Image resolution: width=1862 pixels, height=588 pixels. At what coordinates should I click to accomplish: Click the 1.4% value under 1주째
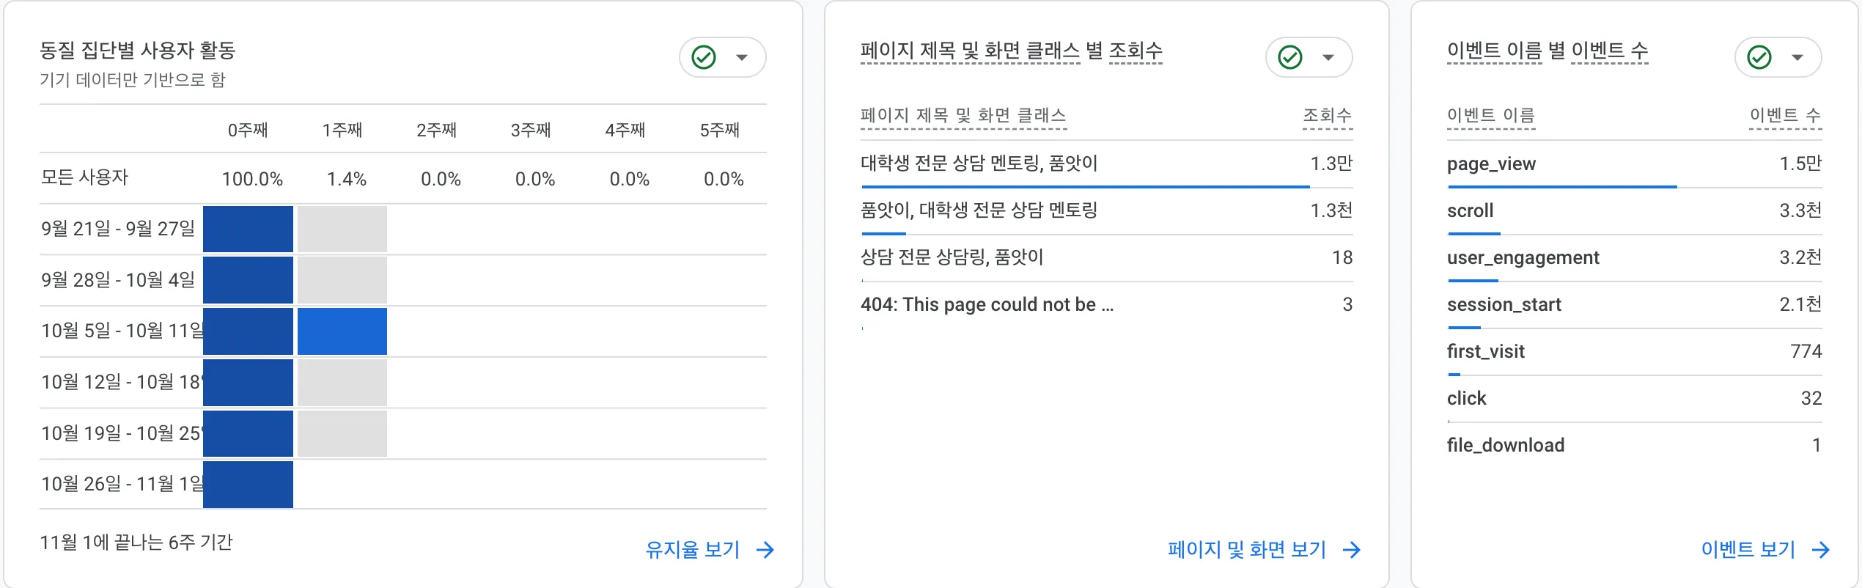click(347, 179)
